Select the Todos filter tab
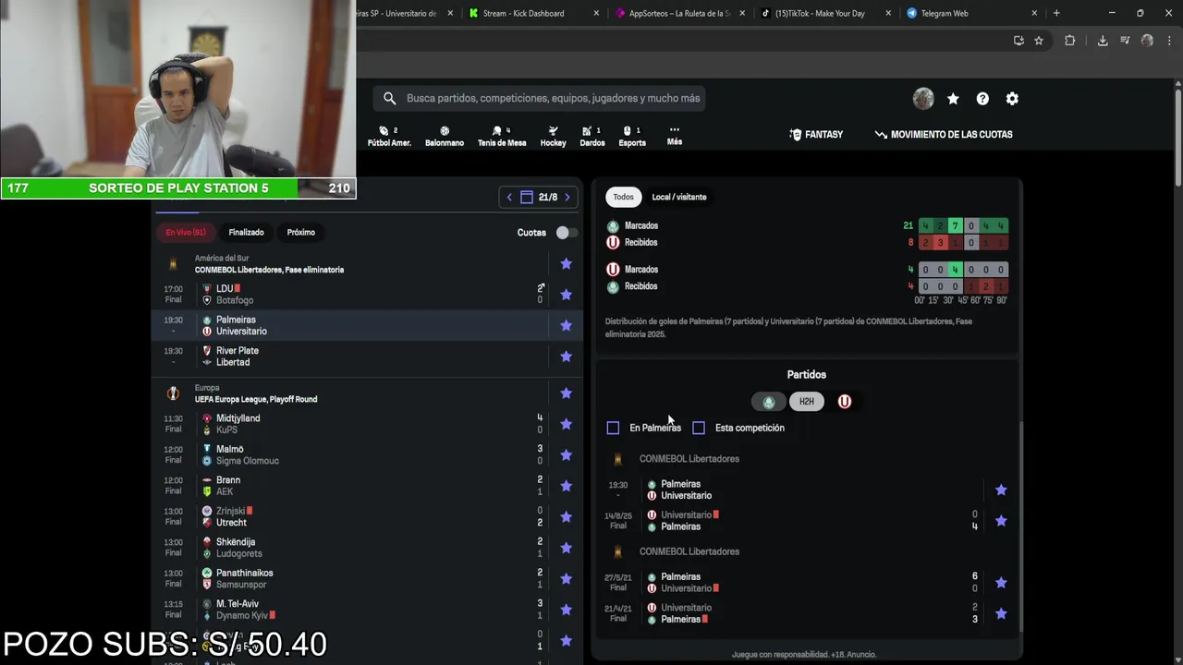This screenshot has width=1183, height=665. [624, 197]
